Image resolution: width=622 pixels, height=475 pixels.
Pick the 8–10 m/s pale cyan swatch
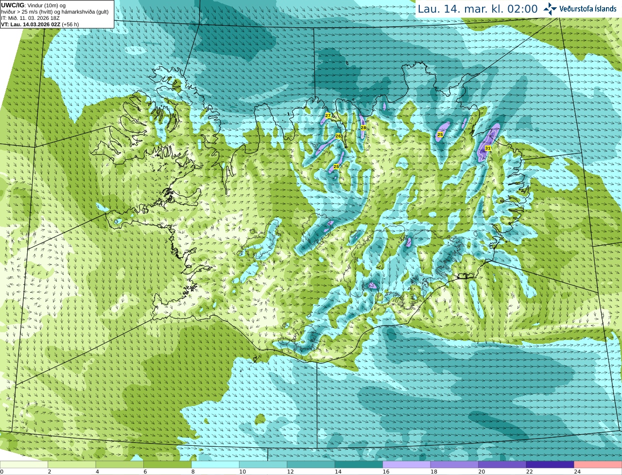tap(215, 464)
